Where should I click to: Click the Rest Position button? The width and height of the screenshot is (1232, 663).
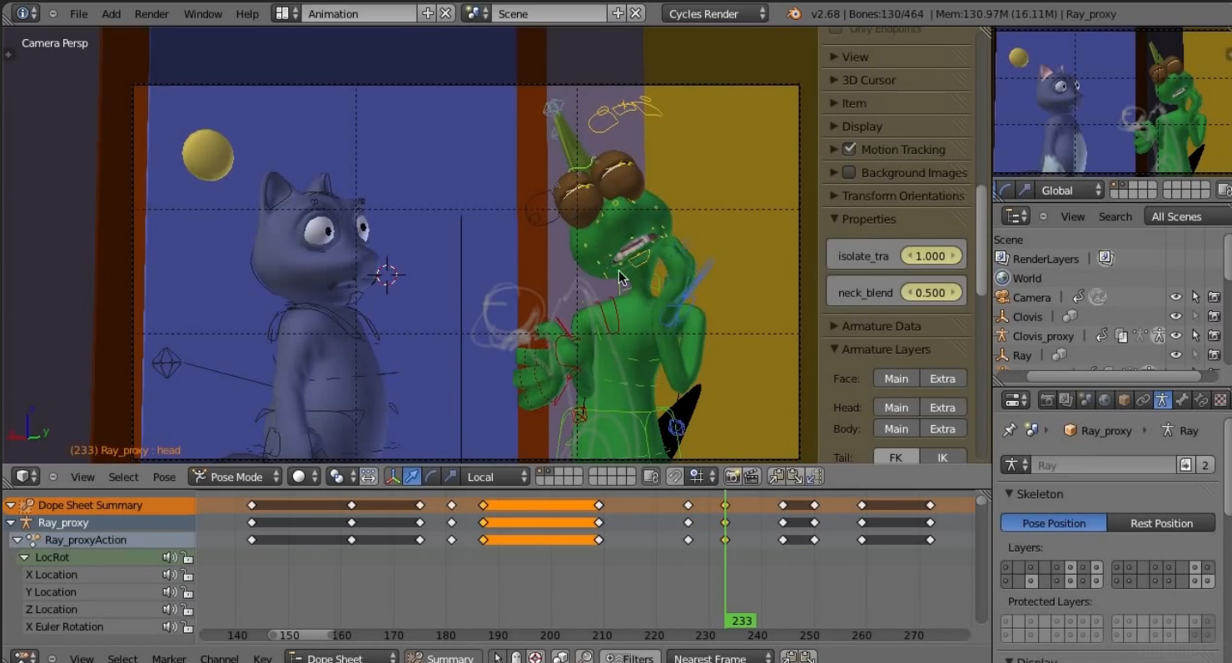tap(1160, 523)
